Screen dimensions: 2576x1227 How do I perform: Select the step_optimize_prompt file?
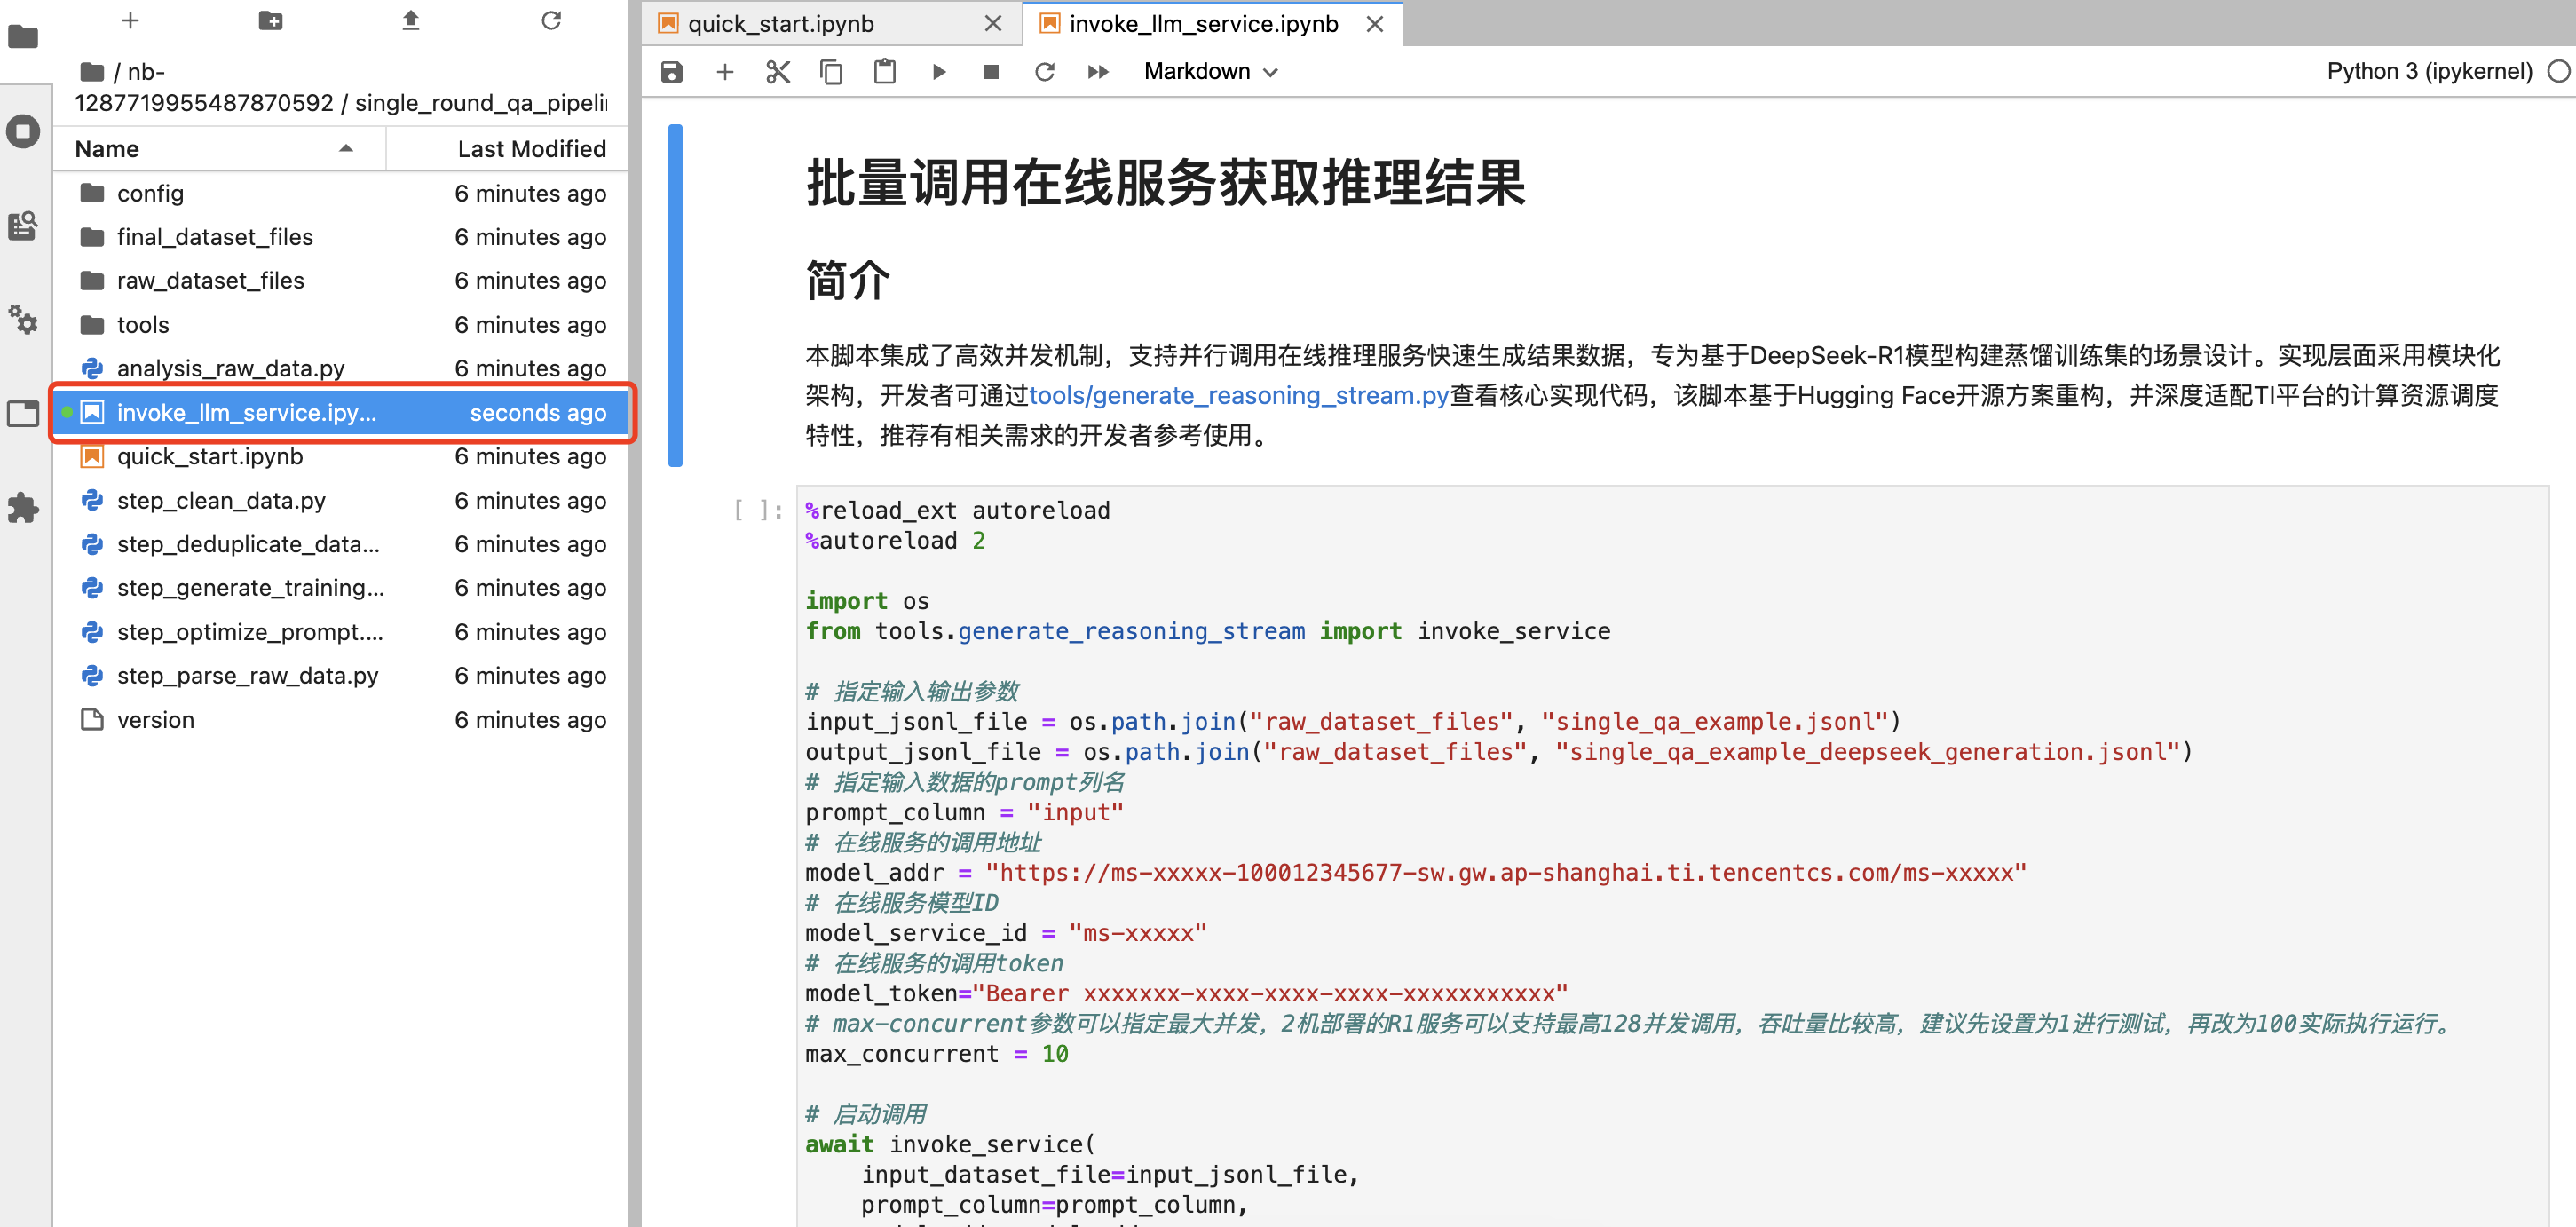tap(340, 632)
